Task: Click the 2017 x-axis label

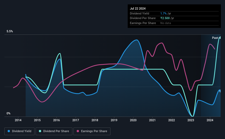Action: click(76, 120)
